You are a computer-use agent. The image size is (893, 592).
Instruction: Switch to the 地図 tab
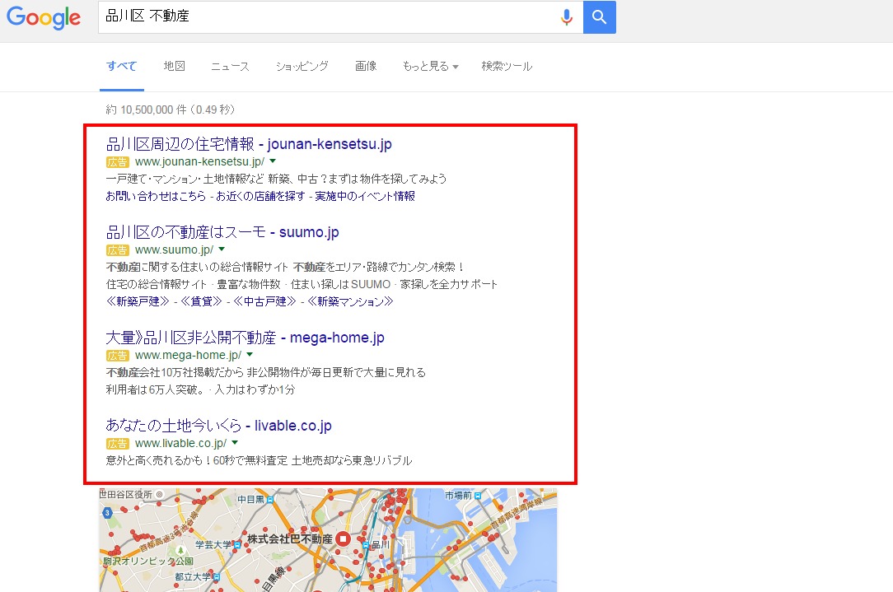point(175,66)
